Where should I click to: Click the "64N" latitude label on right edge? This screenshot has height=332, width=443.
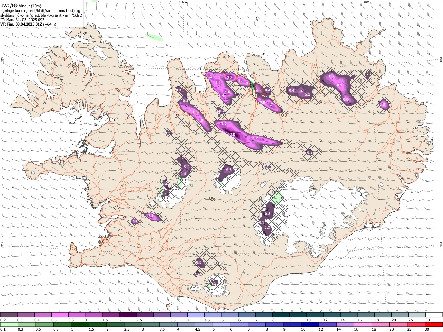coord(441,245)
